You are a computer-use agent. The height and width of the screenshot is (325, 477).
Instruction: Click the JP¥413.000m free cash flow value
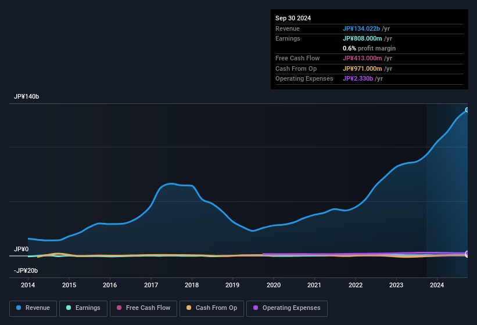point(363,58)
